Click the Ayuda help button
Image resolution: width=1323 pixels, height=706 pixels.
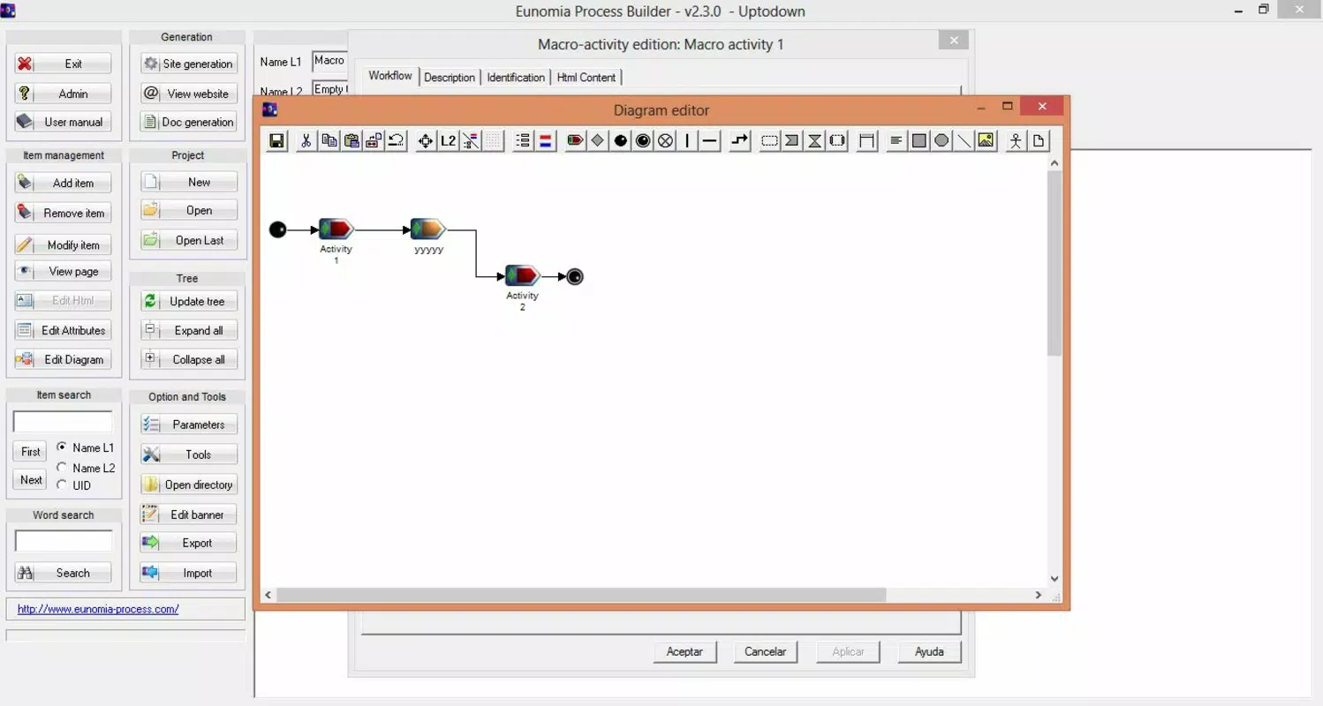pyautogui.click(x=929, y=651)
